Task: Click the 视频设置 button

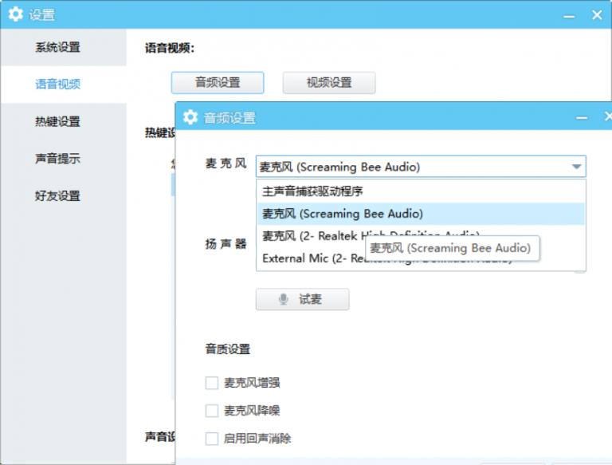Action: point(329,82)
